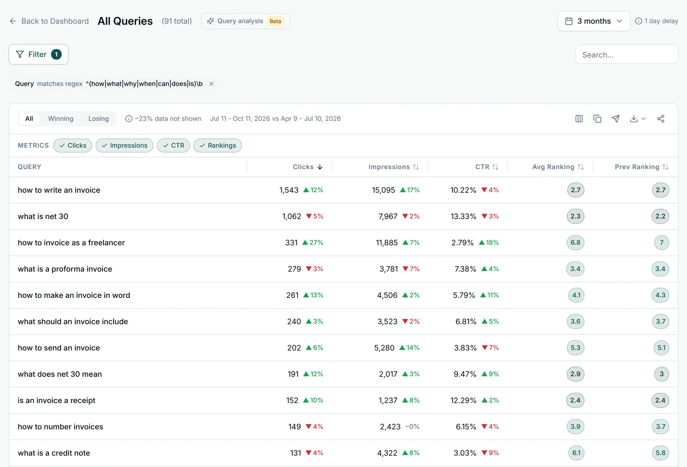Focus the Search input field
The height and width of the screenshot is (467, 687).
(x=626, y=55)
